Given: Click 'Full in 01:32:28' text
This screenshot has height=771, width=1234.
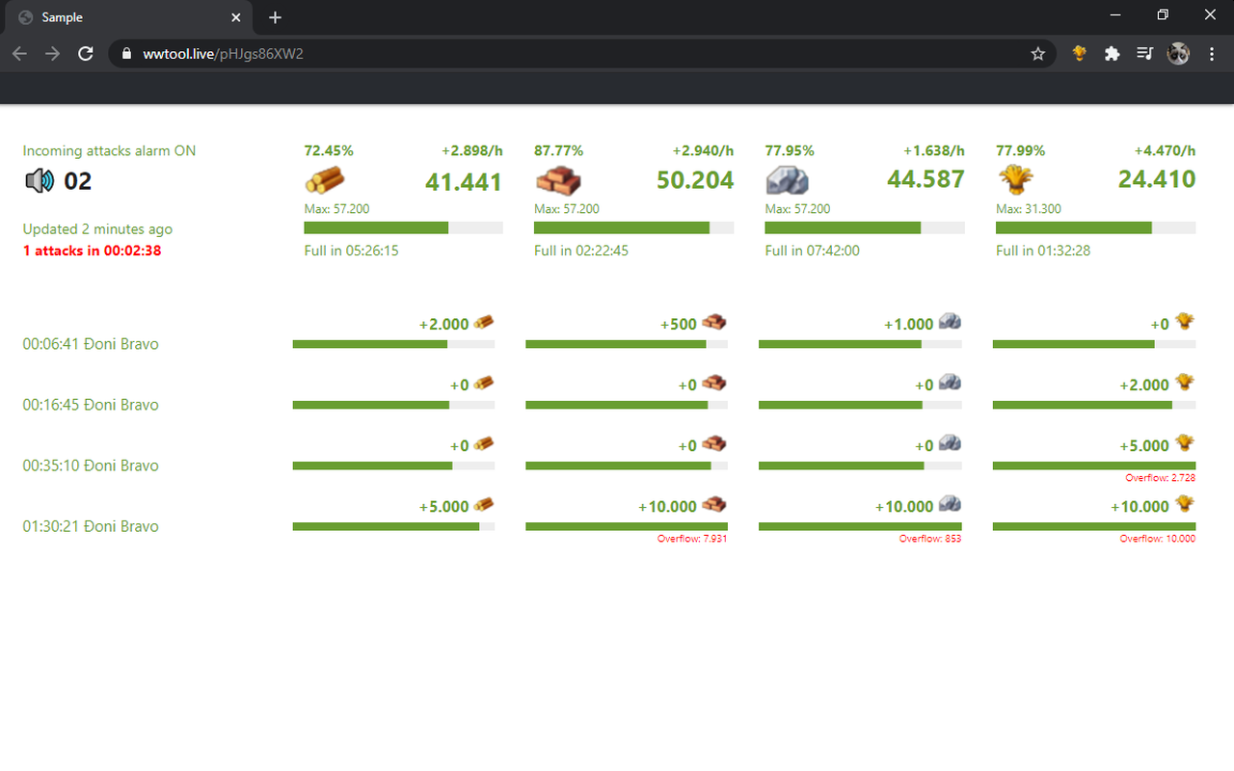Looking at the screenshot, I should (x=1043, y=251).
